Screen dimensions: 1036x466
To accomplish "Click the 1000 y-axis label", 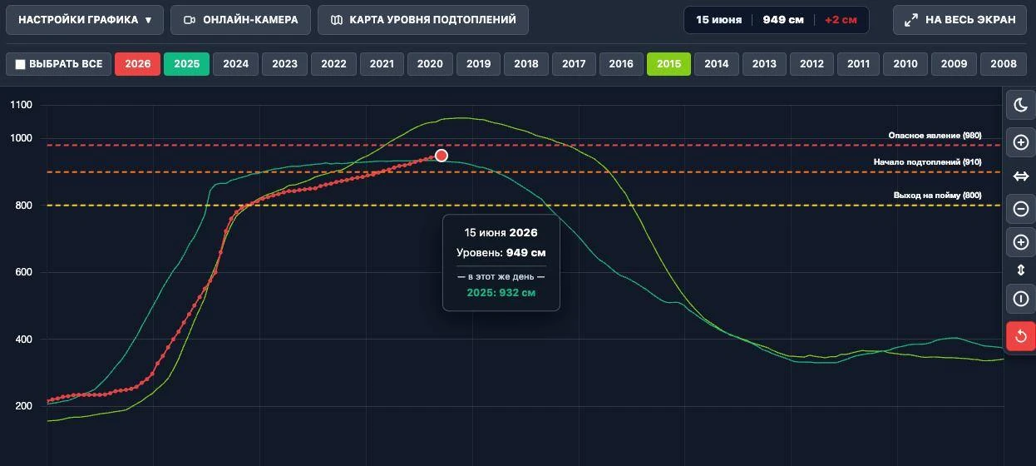I will pos(22,138).
